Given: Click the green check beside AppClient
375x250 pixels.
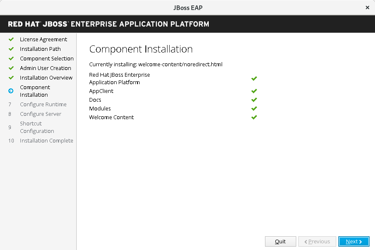Looking at the screenshot, I should 254,91.
